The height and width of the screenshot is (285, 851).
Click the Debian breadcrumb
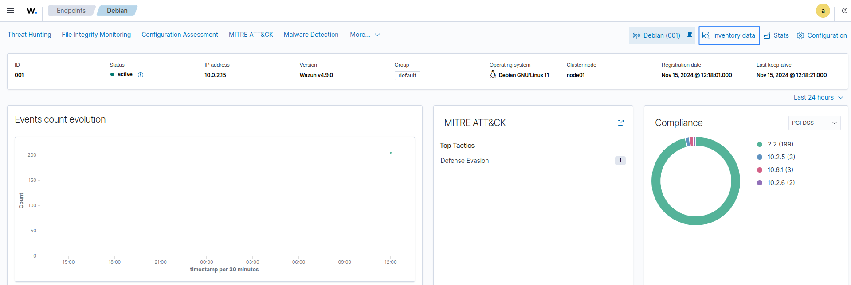117,11
